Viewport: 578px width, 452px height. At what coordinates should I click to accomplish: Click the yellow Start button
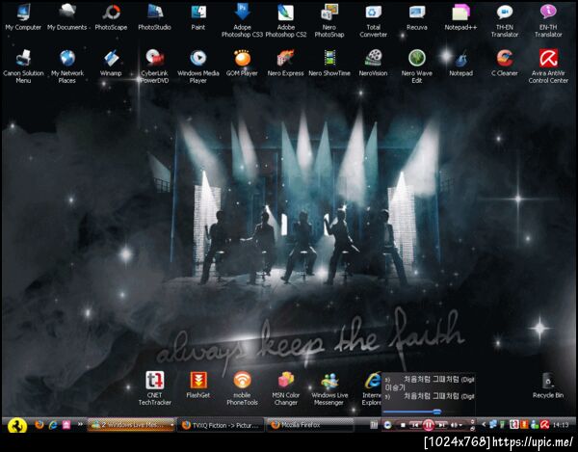click(17, 425)
